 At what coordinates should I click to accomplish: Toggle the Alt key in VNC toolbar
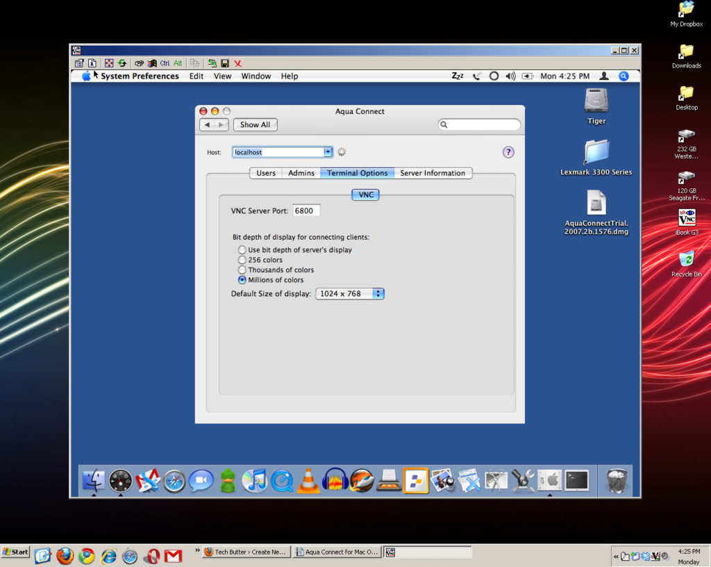click(178, 63)
